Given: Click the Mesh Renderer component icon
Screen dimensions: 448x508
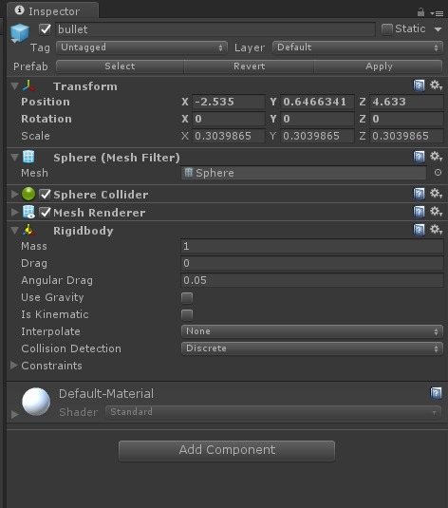Looking at the screenshot, I should [28, 212].
